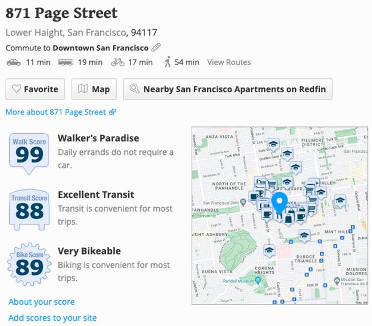372x326 pixels.
Task: Click the Very Bikeable heading
Action: (x=89, y=251)
